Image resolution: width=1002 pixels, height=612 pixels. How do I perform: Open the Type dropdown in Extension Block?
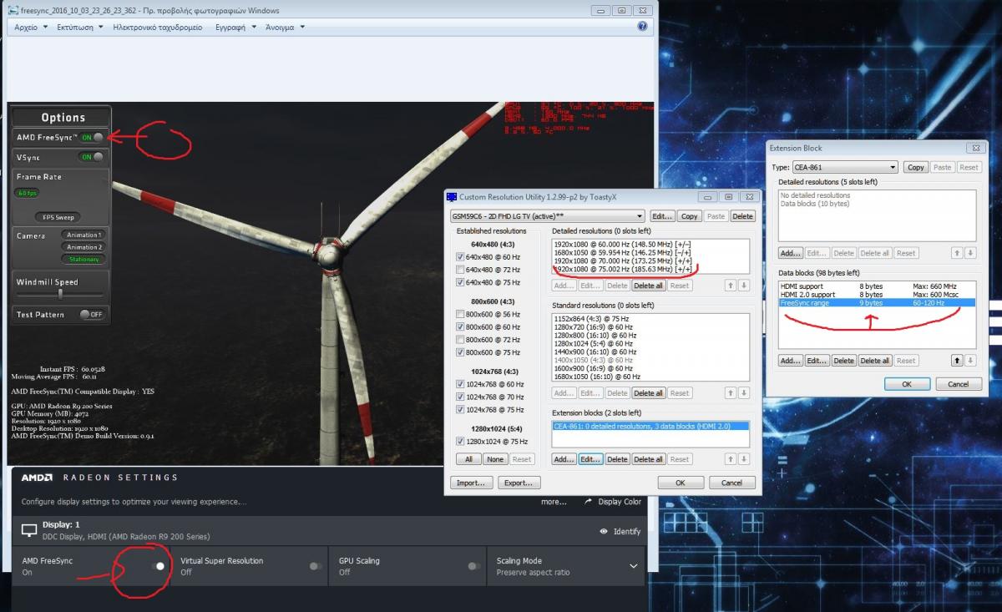[x=845, y=167]
